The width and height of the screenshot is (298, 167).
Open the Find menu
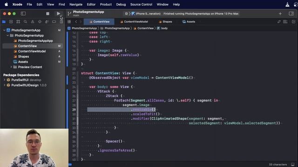pos(61,4)
